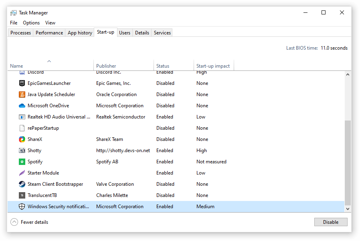
Task: Click Spotify's Not measured impact value
Action: (x=211, y=162)
